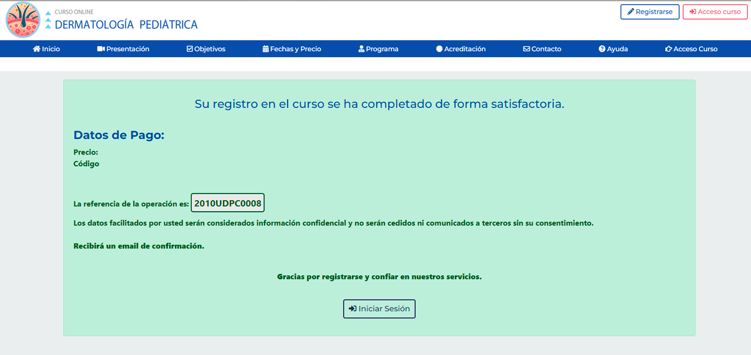Click the video camera icon for Presentación
The width and height of the screenshot is (751, 355).
[101, 49]
